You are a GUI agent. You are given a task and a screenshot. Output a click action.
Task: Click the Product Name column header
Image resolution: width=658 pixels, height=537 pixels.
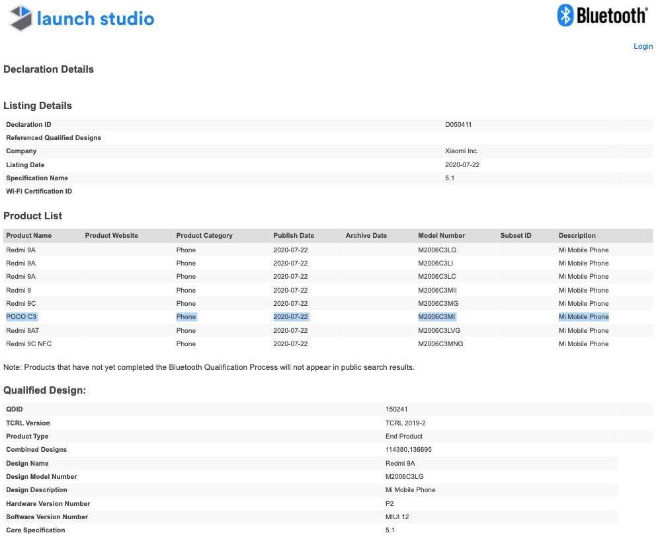click(x=28, y=236)
